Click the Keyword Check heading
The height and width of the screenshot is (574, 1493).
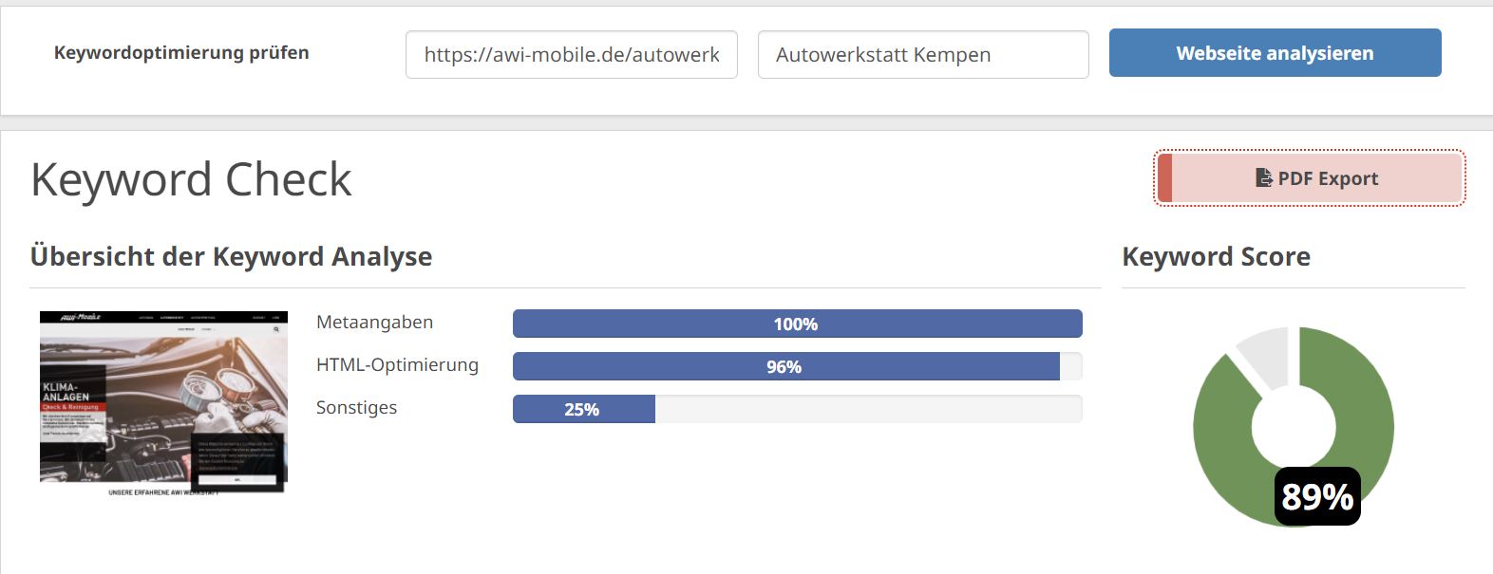click(x=191, y=179)
